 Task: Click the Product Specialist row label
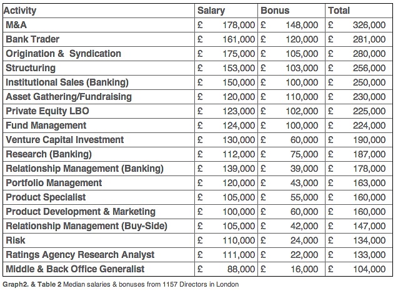tap(46, 197)
